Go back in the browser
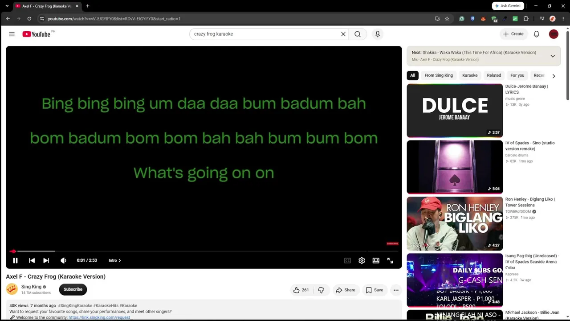 click(8, 19)
